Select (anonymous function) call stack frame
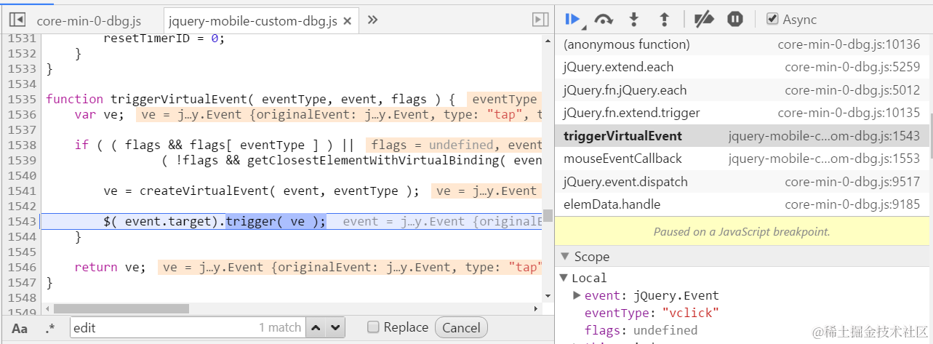The image size is (933, 344). [x=742, y=44]
